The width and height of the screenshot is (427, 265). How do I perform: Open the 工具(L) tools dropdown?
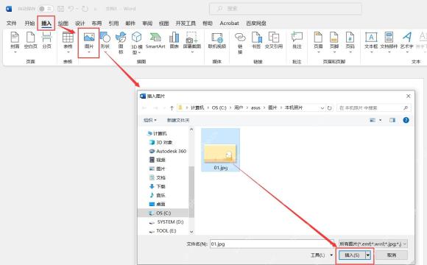tap(321, 255)
